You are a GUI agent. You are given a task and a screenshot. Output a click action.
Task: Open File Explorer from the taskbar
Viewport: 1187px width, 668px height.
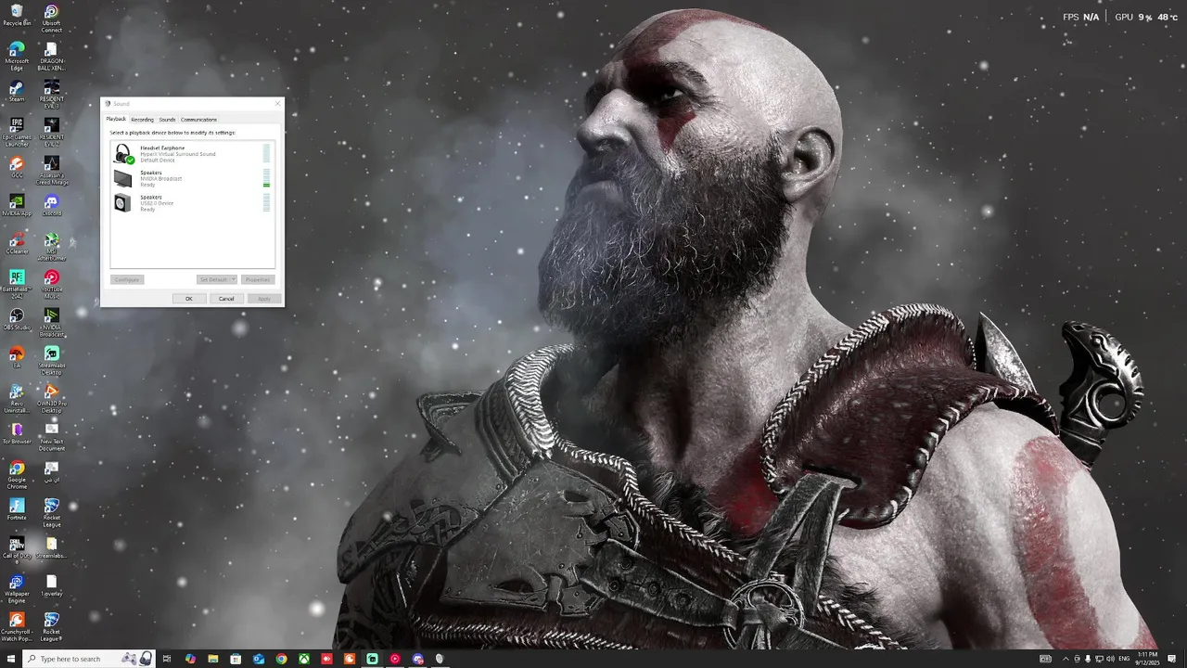point(213,659)
